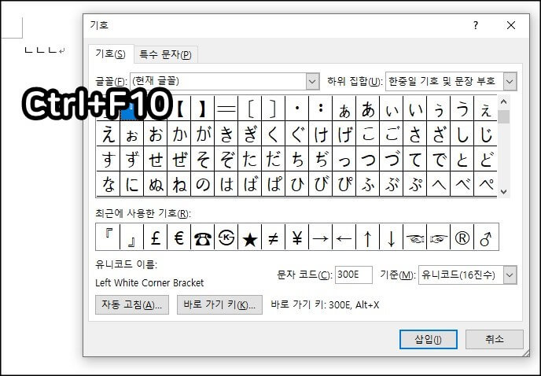Screen dimensions: 541x376
Task: Choose the hiragana た in symbol grid
Action: (x=250, y=158)
